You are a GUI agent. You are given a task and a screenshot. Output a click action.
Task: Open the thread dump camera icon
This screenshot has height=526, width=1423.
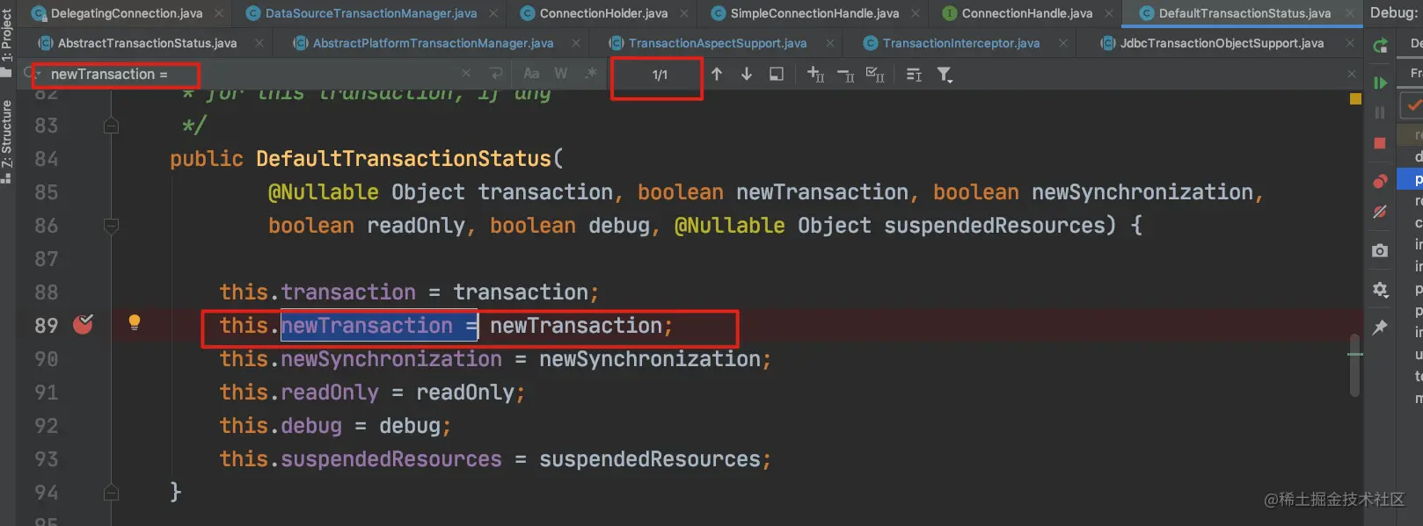coord(1380,250)
